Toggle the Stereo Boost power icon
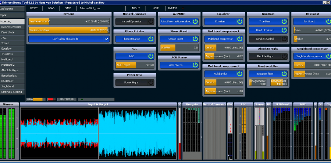The width and height of the screenshot is (331, 163). click(195, 39)
